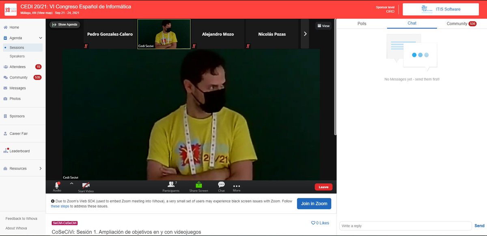Open the Participants panel
Viewport: 487px width, 236px height.
coord(171,187)
